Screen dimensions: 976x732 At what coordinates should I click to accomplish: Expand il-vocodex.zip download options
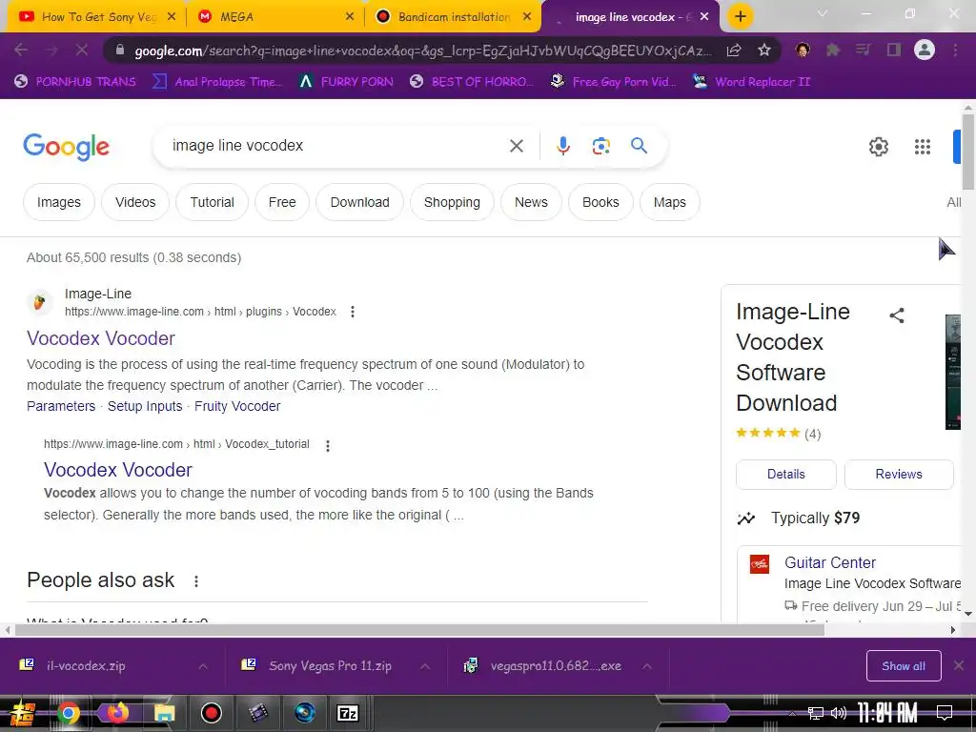(203, 666)
